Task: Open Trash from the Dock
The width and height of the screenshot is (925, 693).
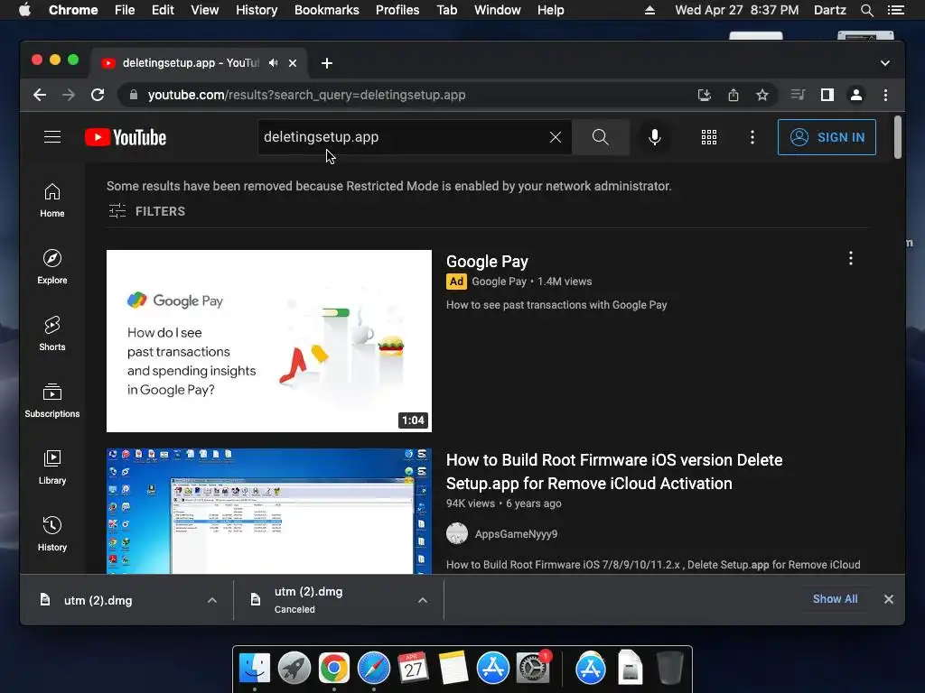Action: (669, 669)
